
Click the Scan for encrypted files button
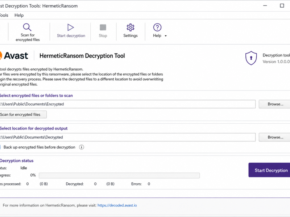(23, 114)
